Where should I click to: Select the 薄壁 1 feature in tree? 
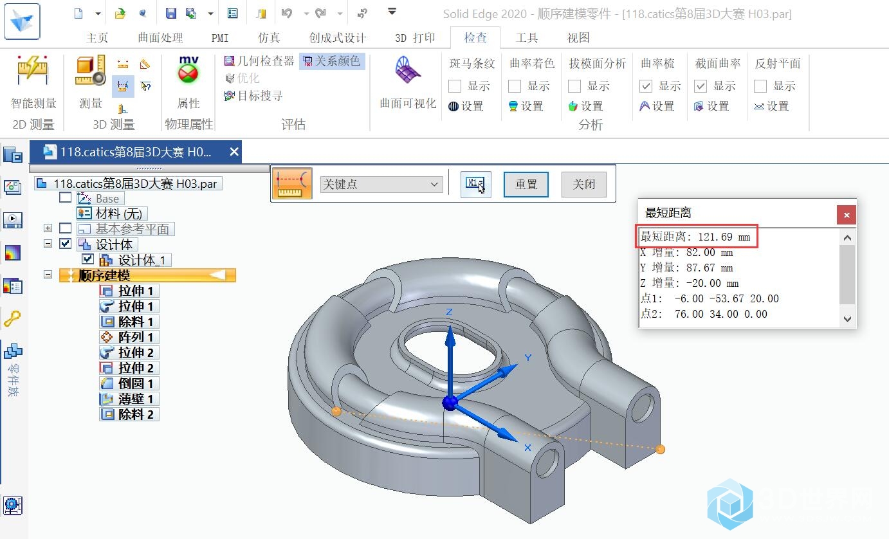[129, 399]
